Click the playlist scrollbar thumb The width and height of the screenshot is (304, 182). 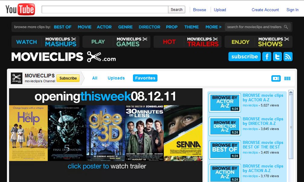[291, 127]
